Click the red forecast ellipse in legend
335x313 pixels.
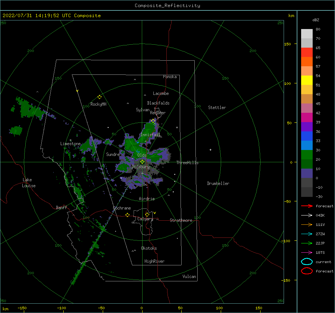coord(307,271)
